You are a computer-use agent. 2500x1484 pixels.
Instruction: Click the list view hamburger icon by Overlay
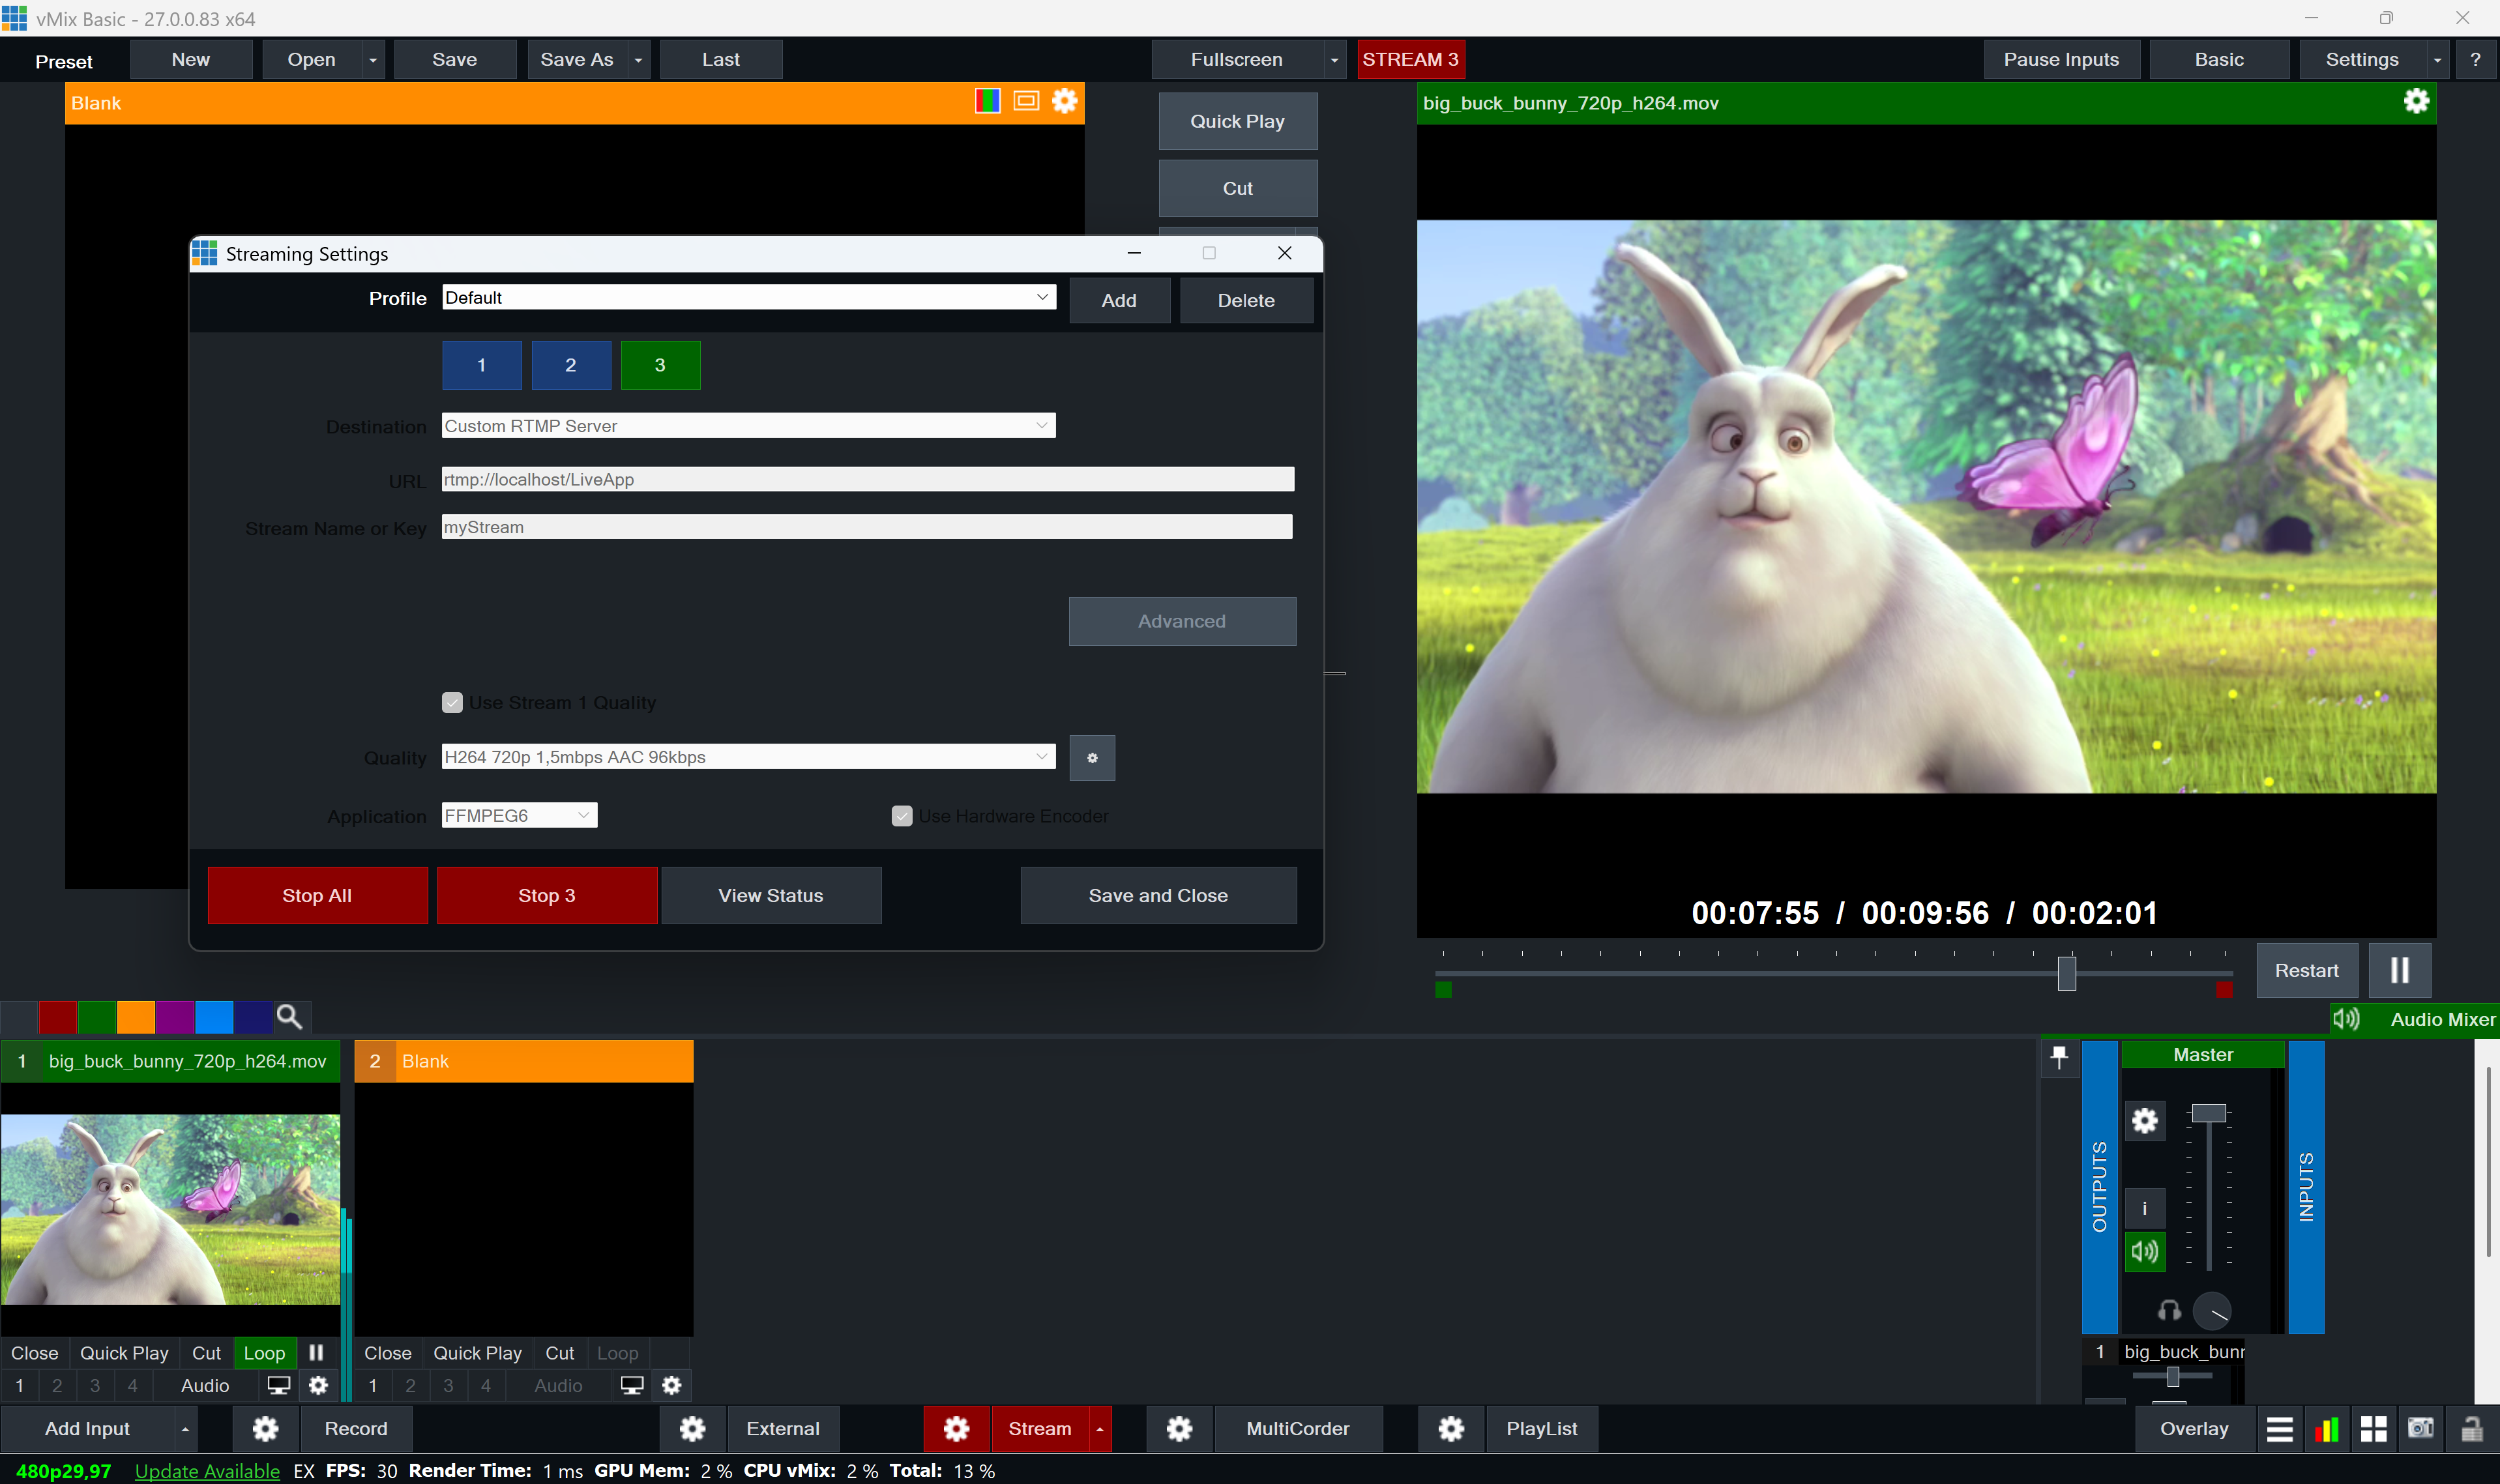point(2279,1429)
